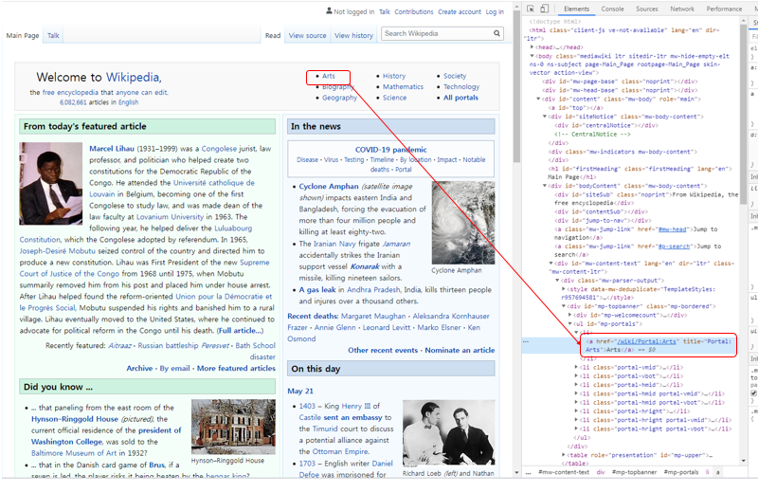Click the Log in link

click(495, 11)
